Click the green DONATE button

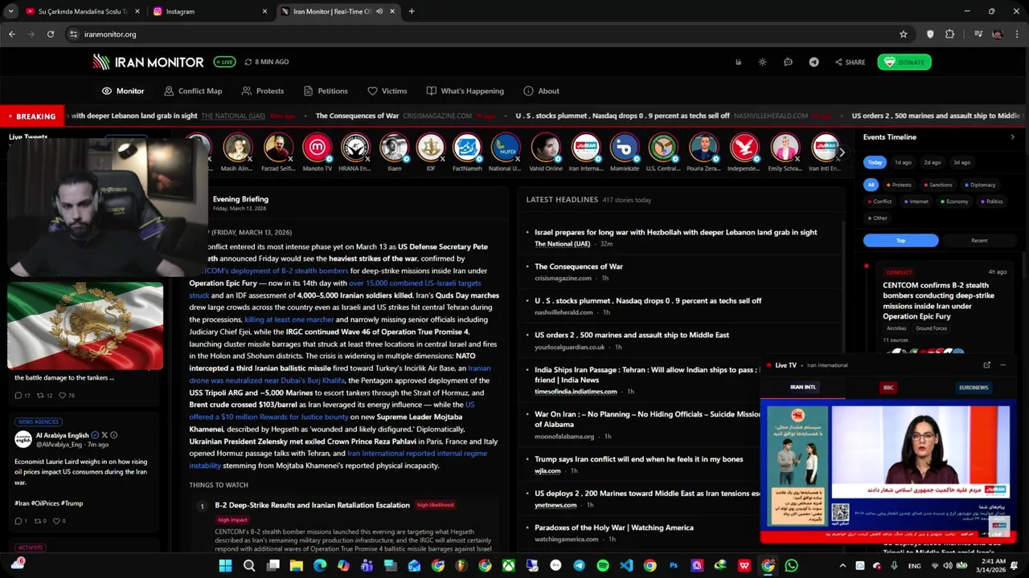click(x=904, y=62)
